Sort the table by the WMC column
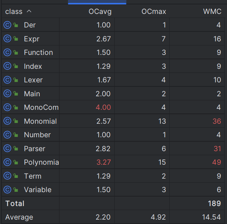This screenshot has height=224, width=227. 212,12
